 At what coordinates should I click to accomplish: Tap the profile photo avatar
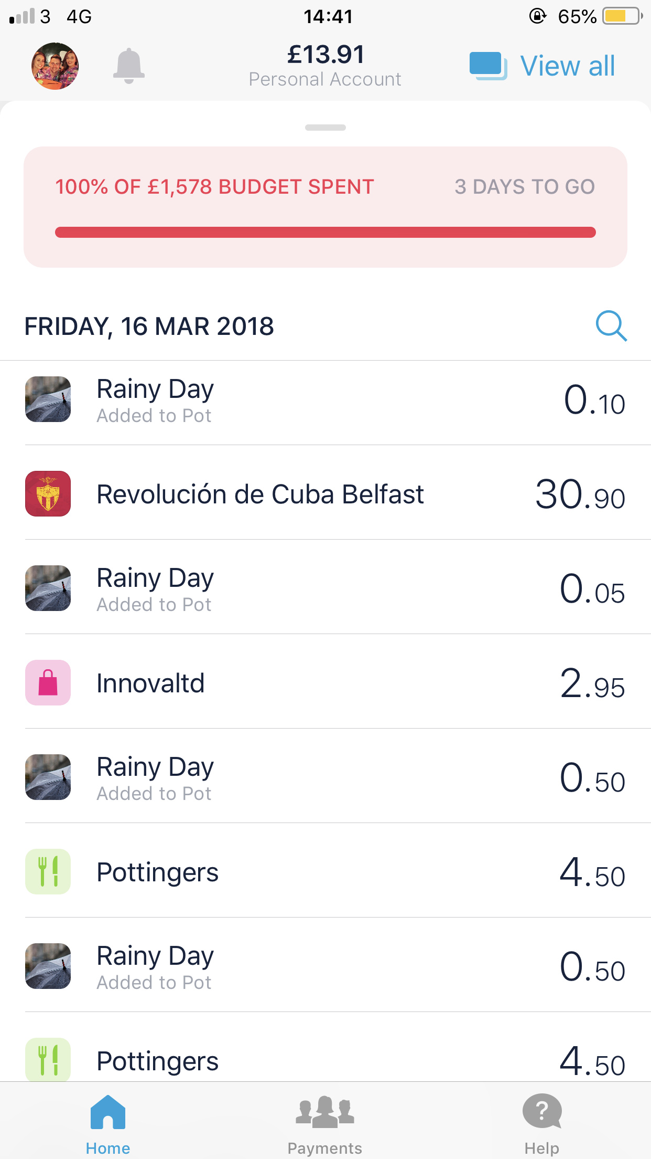tap(55, 66)
